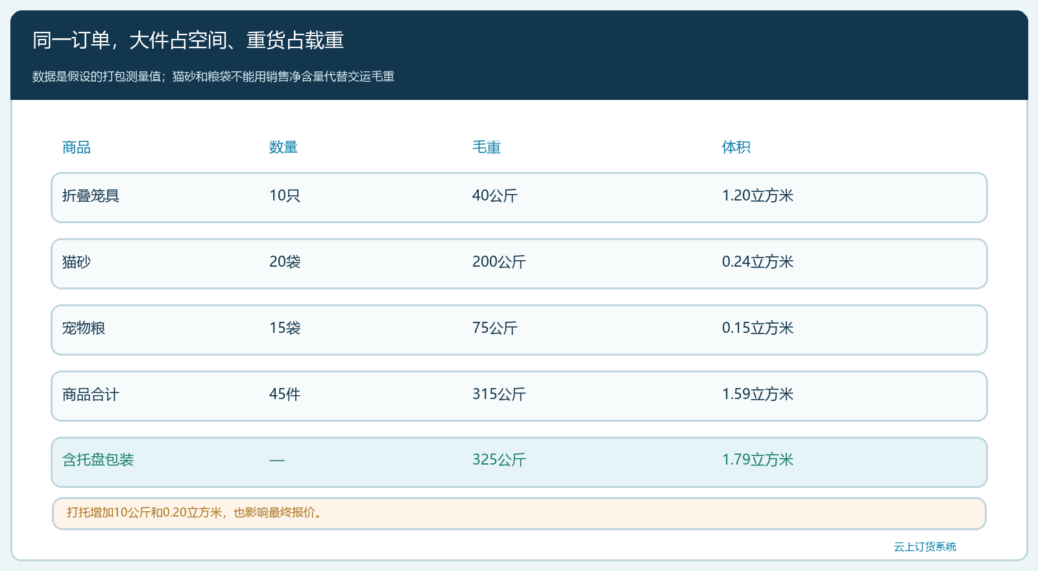Select the 商品合计 row label
Screen dimensions: 1038x571
(91, 395)
